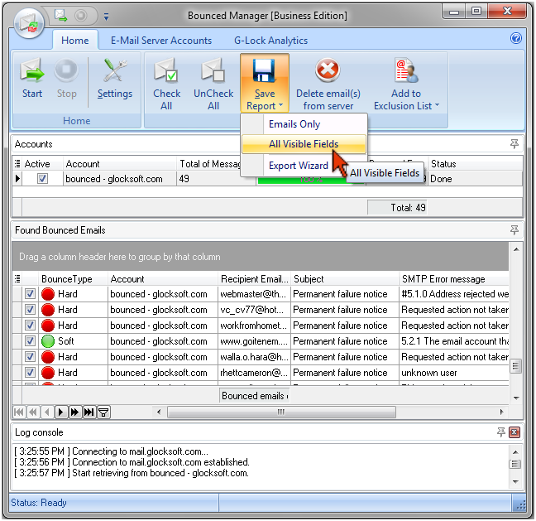Sort by SMTP Error message column header
The height and width of the screenshot is (521, 536).
[x=454, y=279]
